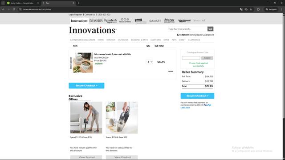Viewport: 285px width, 160px height.
Task: Open the Incognito profile indicator
Action: coord(271,9)
